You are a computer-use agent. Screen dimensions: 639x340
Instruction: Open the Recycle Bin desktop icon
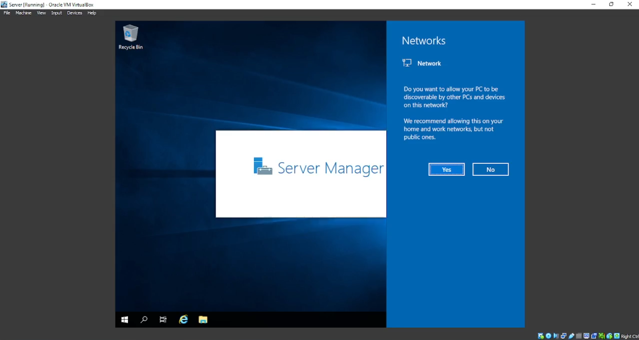130,37
